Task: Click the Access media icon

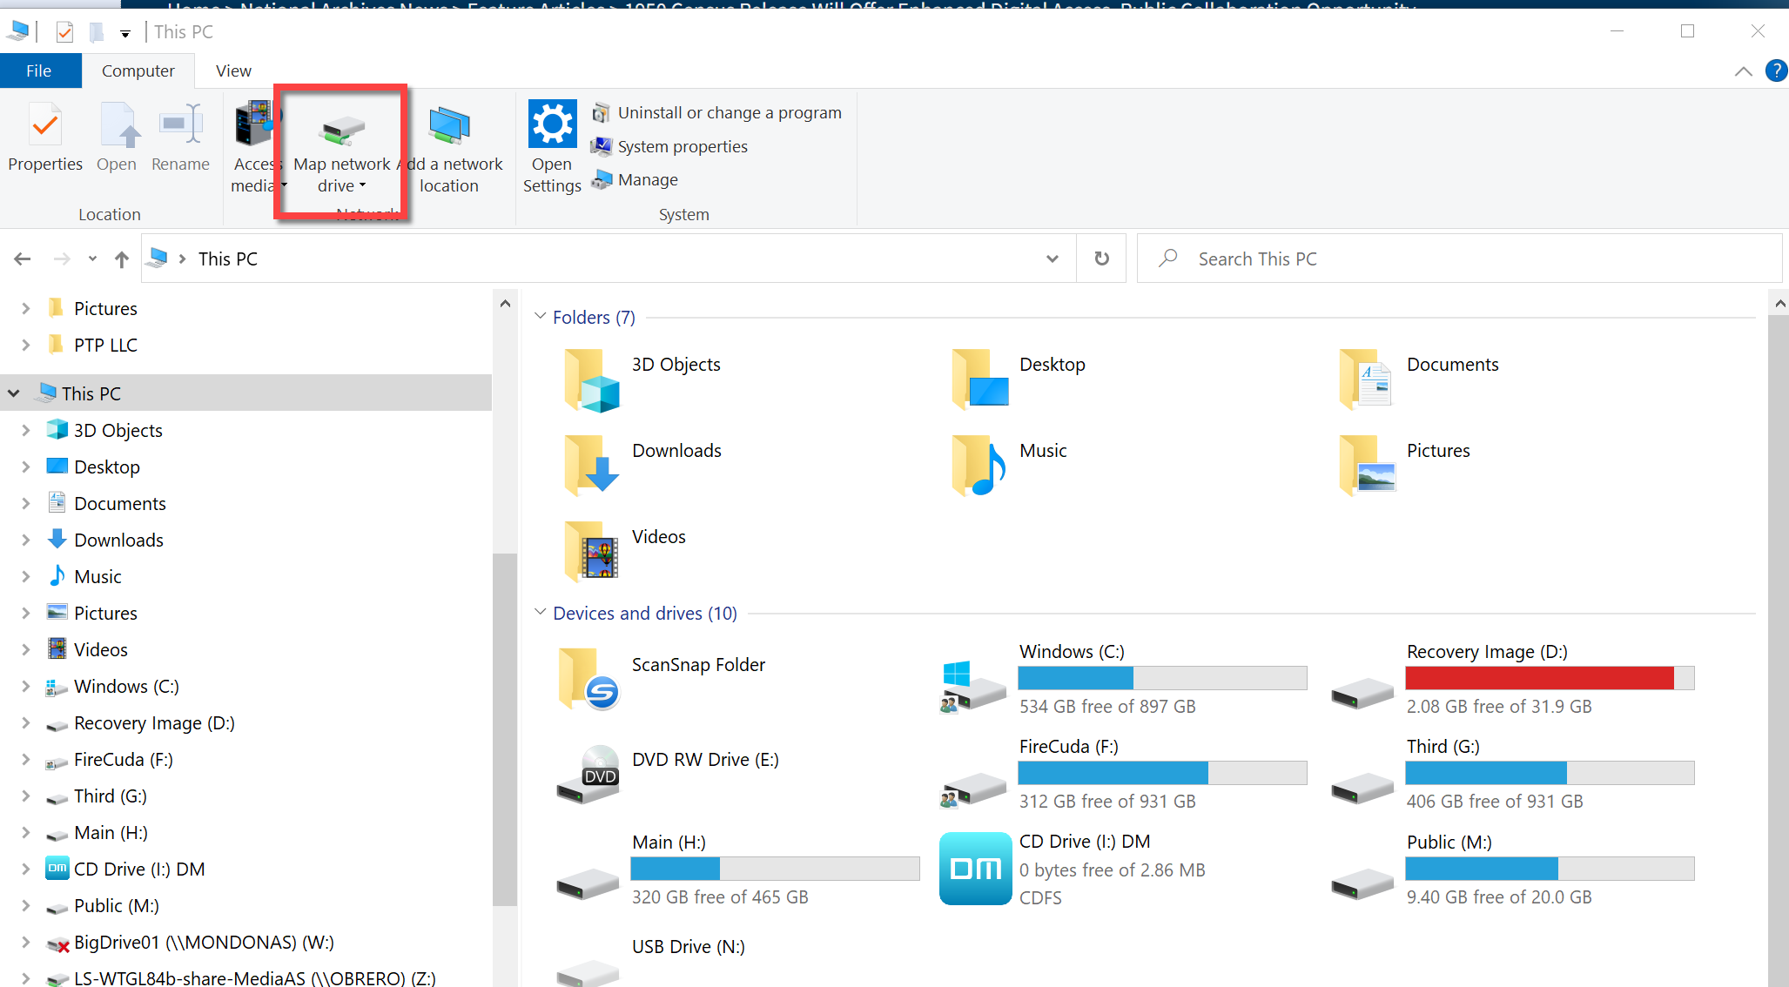Action: click(254, 124)
